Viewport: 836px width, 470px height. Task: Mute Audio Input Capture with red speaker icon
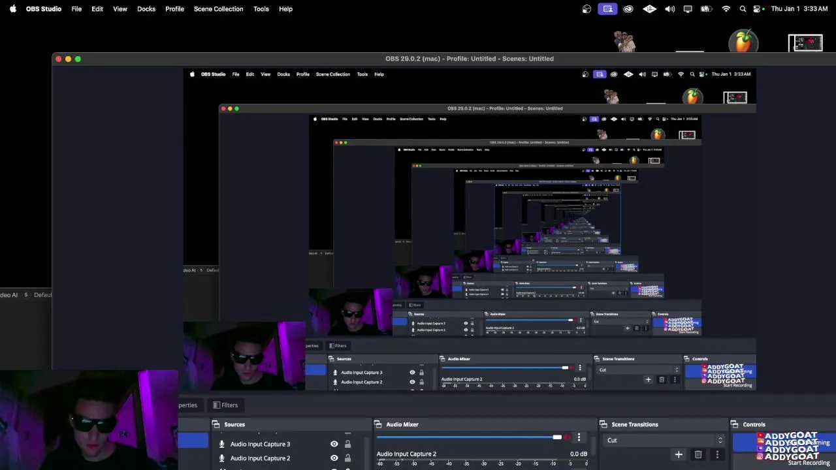(568, 437)
